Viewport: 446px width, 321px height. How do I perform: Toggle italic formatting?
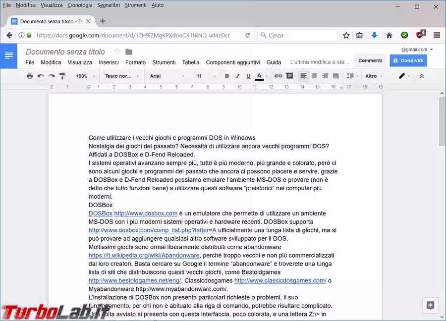[237, 76]
